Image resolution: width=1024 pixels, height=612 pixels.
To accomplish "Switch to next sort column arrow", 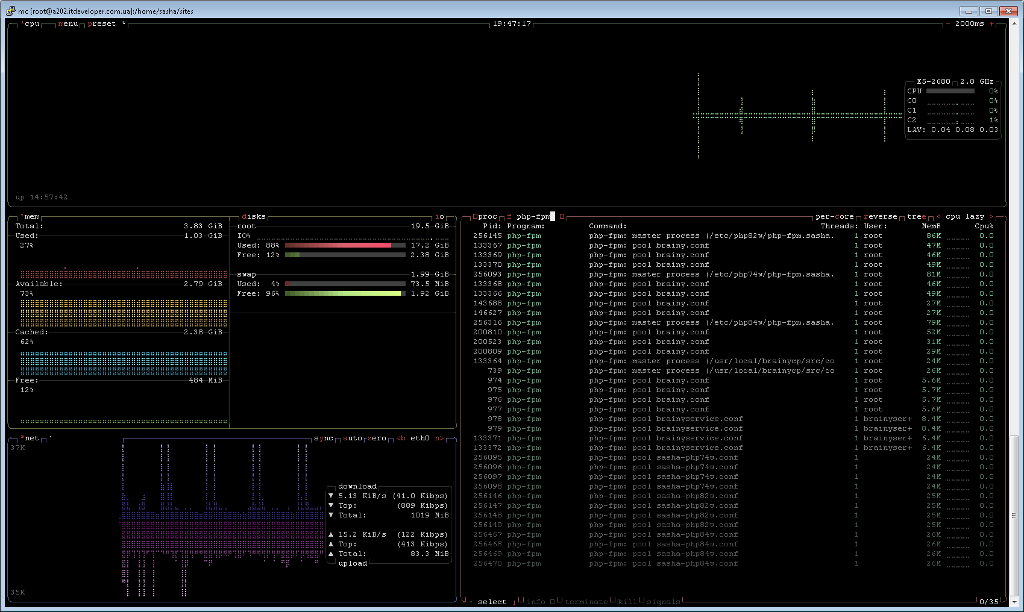I will pyautogui.click(x=991, y=217).
